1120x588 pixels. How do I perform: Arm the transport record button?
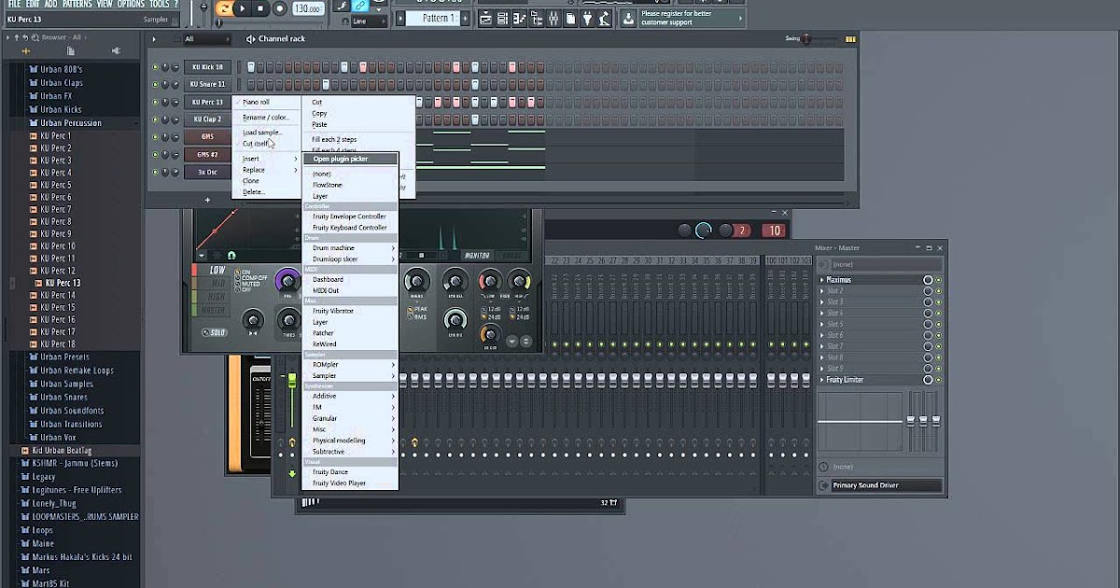[280, 8]
